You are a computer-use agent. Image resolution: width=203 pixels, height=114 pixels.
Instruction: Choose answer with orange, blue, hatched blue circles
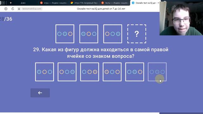(x=67, y=72)
